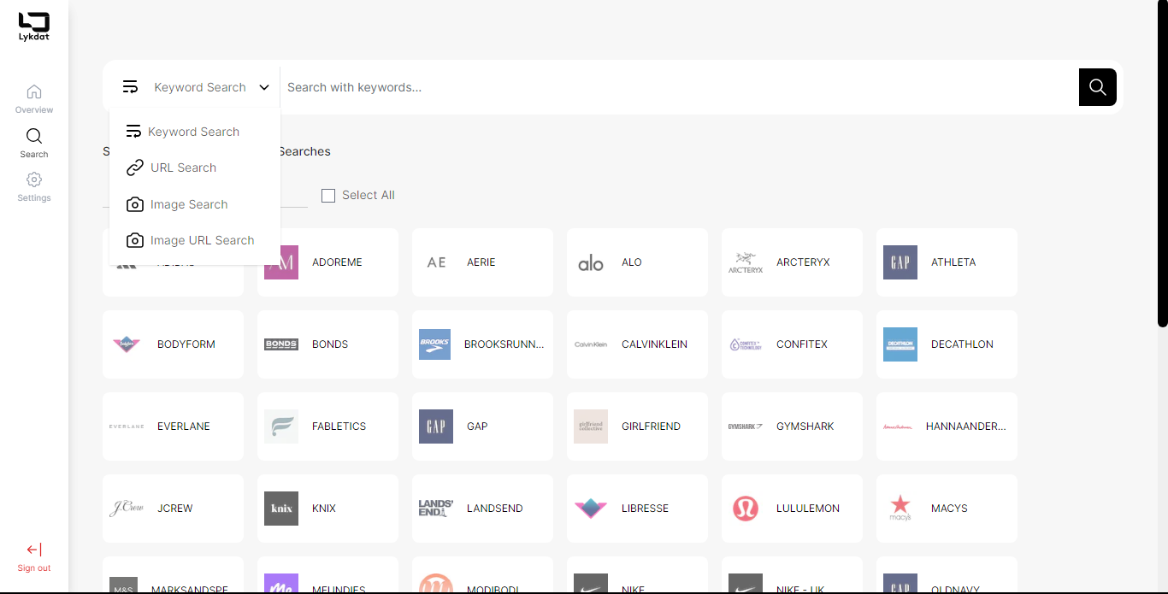Image resolution: width=1168 pixels, height=594 pixels.
Task: Choose Keyword Search from dropdown menu
Action: [x=195, y=132]
